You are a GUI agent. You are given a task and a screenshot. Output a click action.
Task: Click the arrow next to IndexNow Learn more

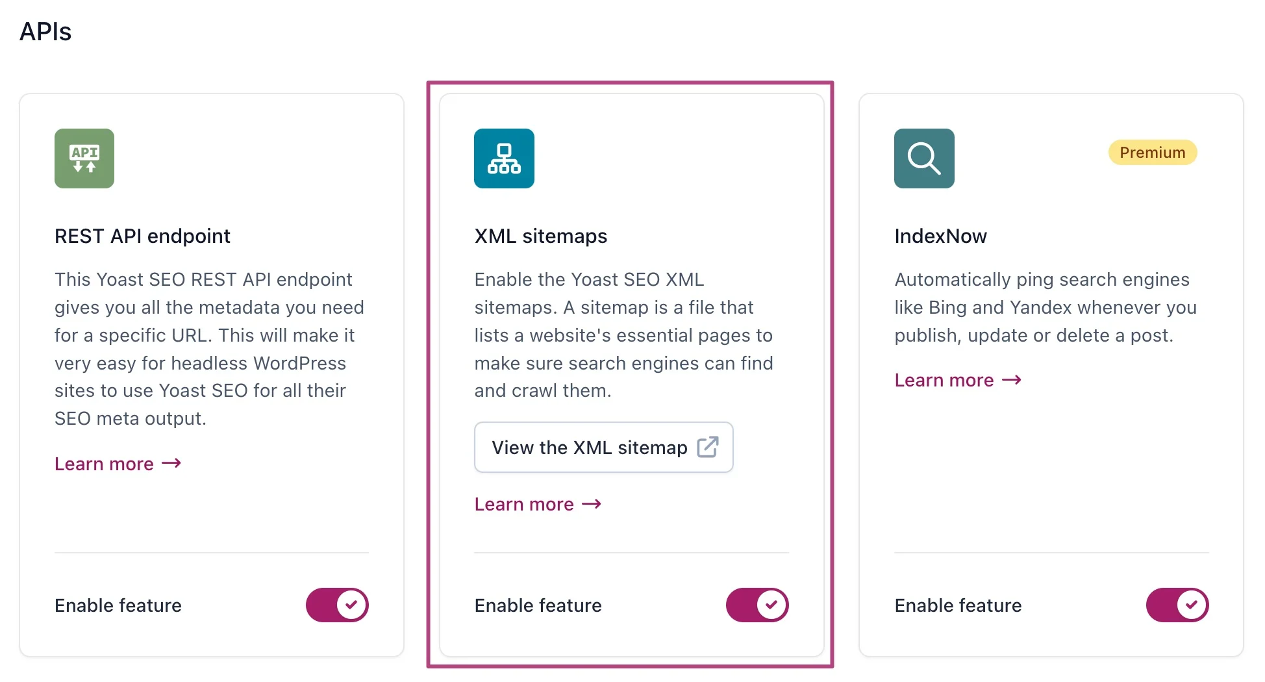(1011, 380)
